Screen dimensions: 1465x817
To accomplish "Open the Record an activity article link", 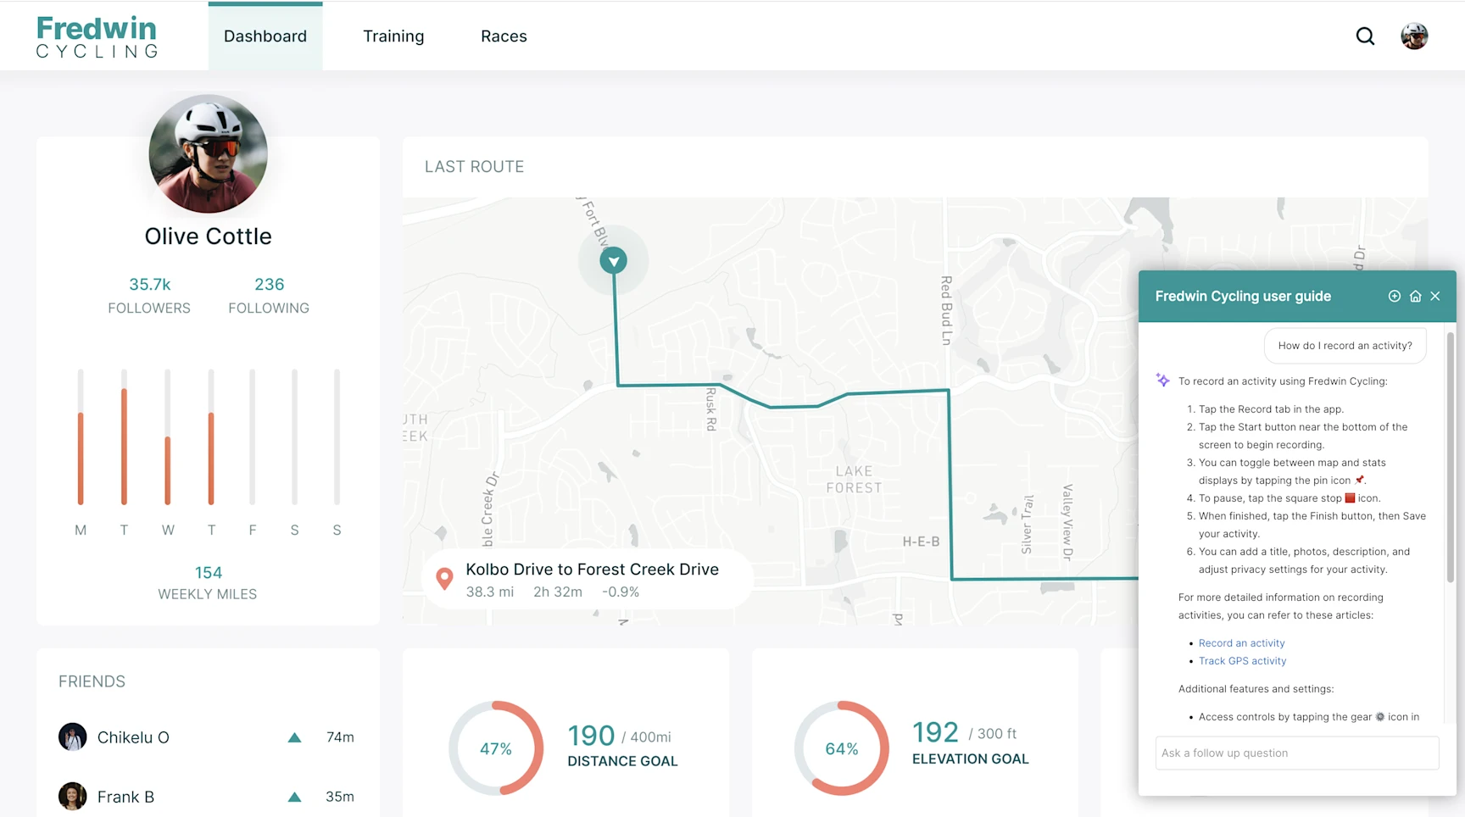I will (x=1241, y=643).
